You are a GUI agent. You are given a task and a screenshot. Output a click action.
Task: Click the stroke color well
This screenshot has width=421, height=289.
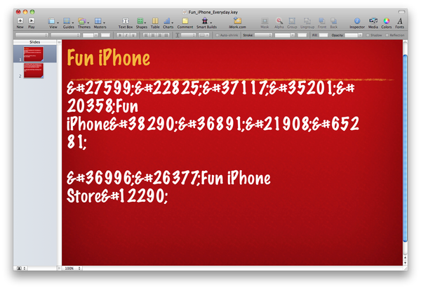[x=302, y=35]
